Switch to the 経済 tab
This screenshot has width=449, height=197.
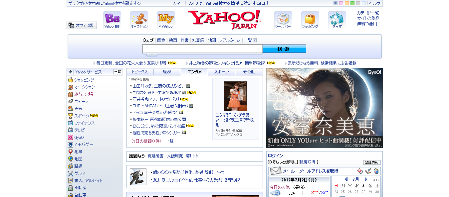coord(167,72)
